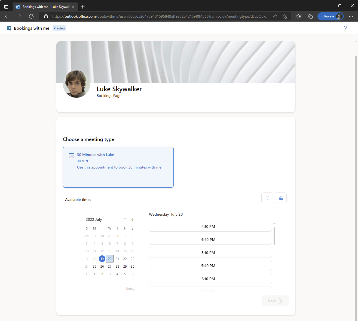The width and height of the screenshot is (358, 321).
Task: Pick July 21 on the calendar
Action: click(117, 259)
